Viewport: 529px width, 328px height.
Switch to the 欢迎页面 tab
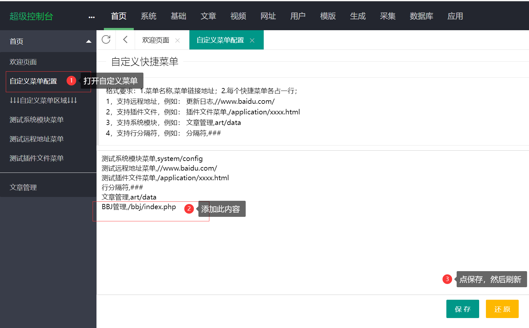click(155, 40)
